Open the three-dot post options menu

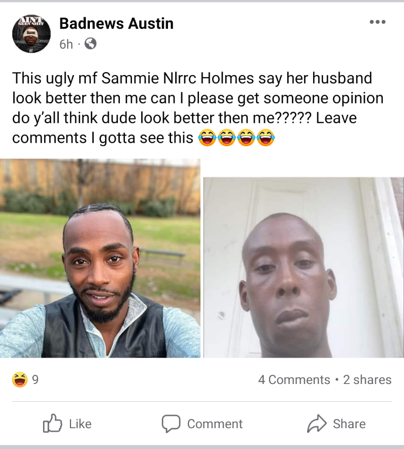pos(378,22)
